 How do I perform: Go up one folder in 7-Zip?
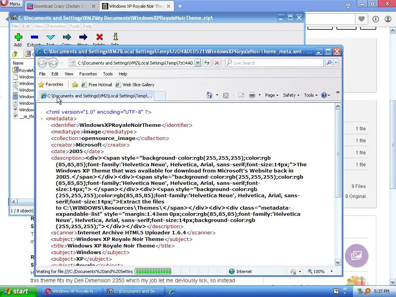pyautogui.click(x=15, y=54)
